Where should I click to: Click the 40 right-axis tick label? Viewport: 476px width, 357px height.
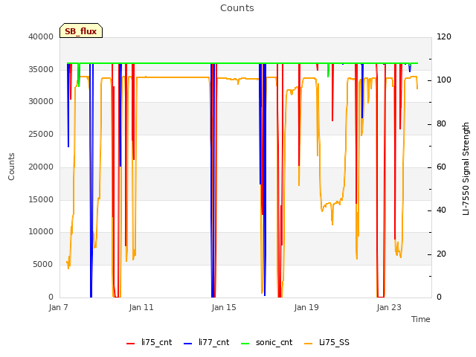441,210
